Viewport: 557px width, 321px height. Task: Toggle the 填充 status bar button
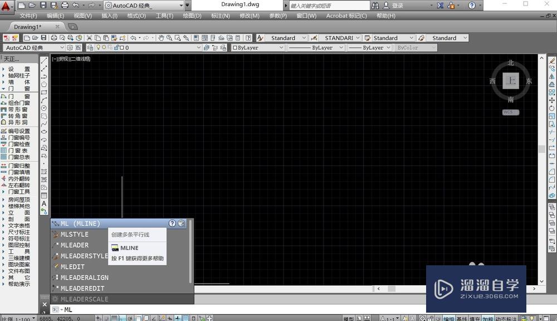tap(475, 319)
